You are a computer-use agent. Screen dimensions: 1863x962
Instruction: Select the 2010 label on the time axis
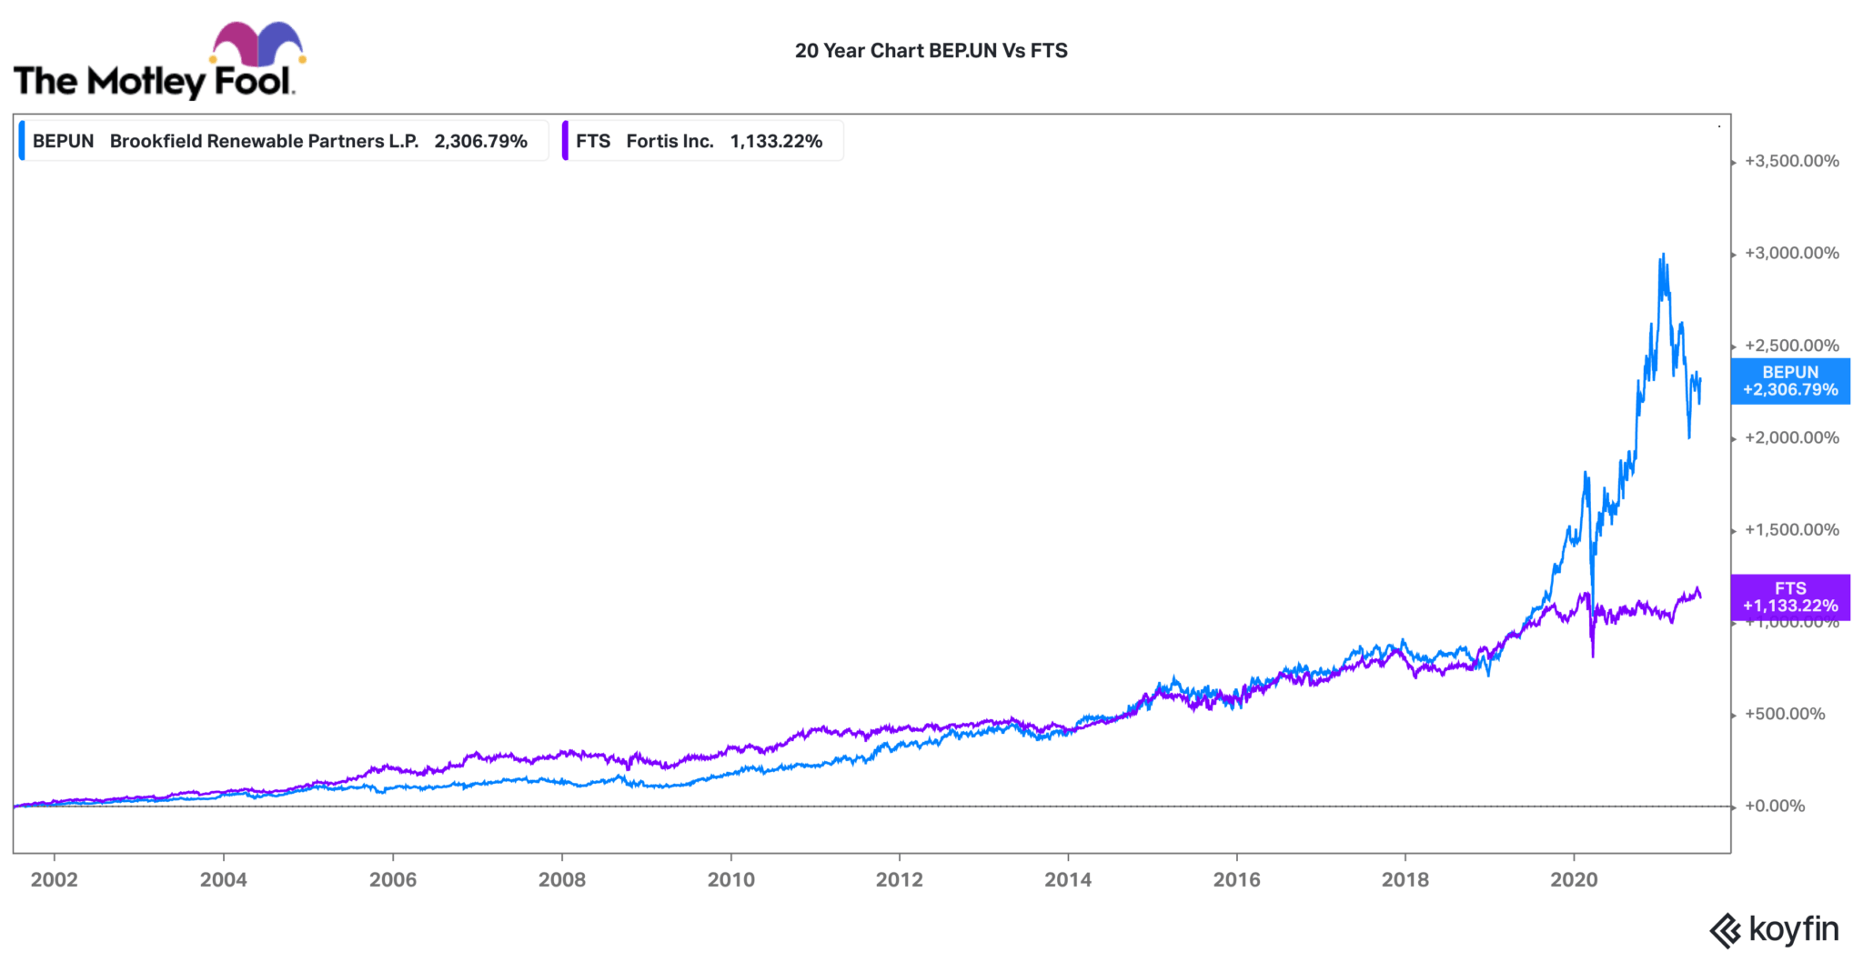pos(730,879)
